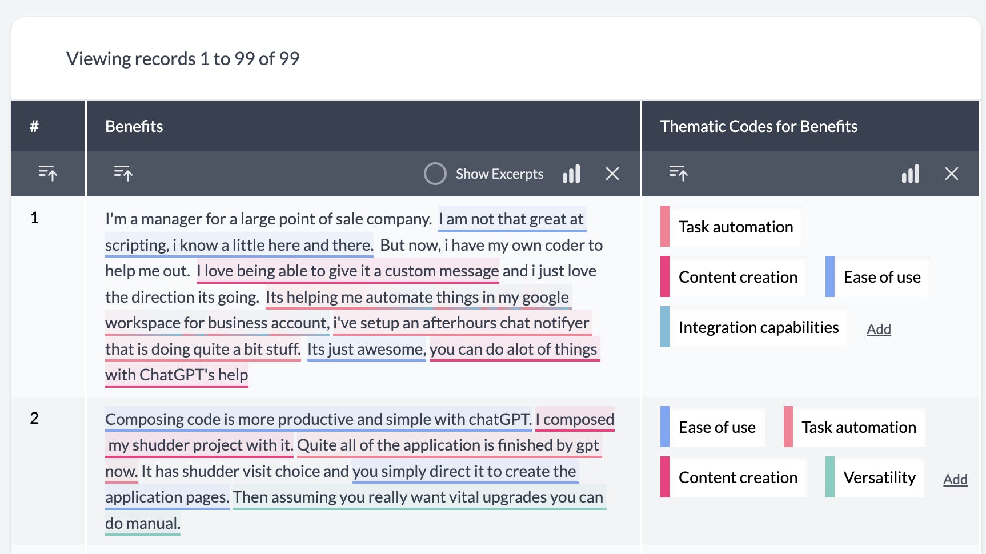Image resolution: width=986 pixels, height=554 pixels.
Task: Sort the table by record number
Action: pos(48,174)
